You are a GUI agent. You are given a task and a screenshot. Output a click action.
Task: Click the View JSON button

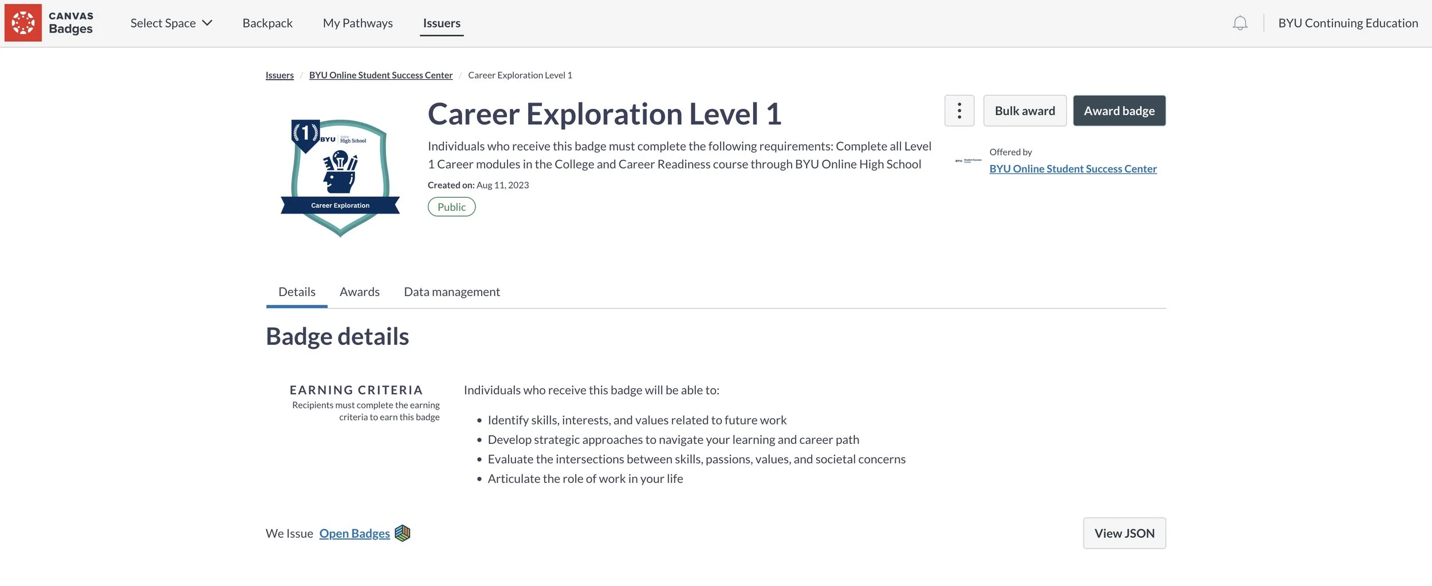pos(1124,533)
